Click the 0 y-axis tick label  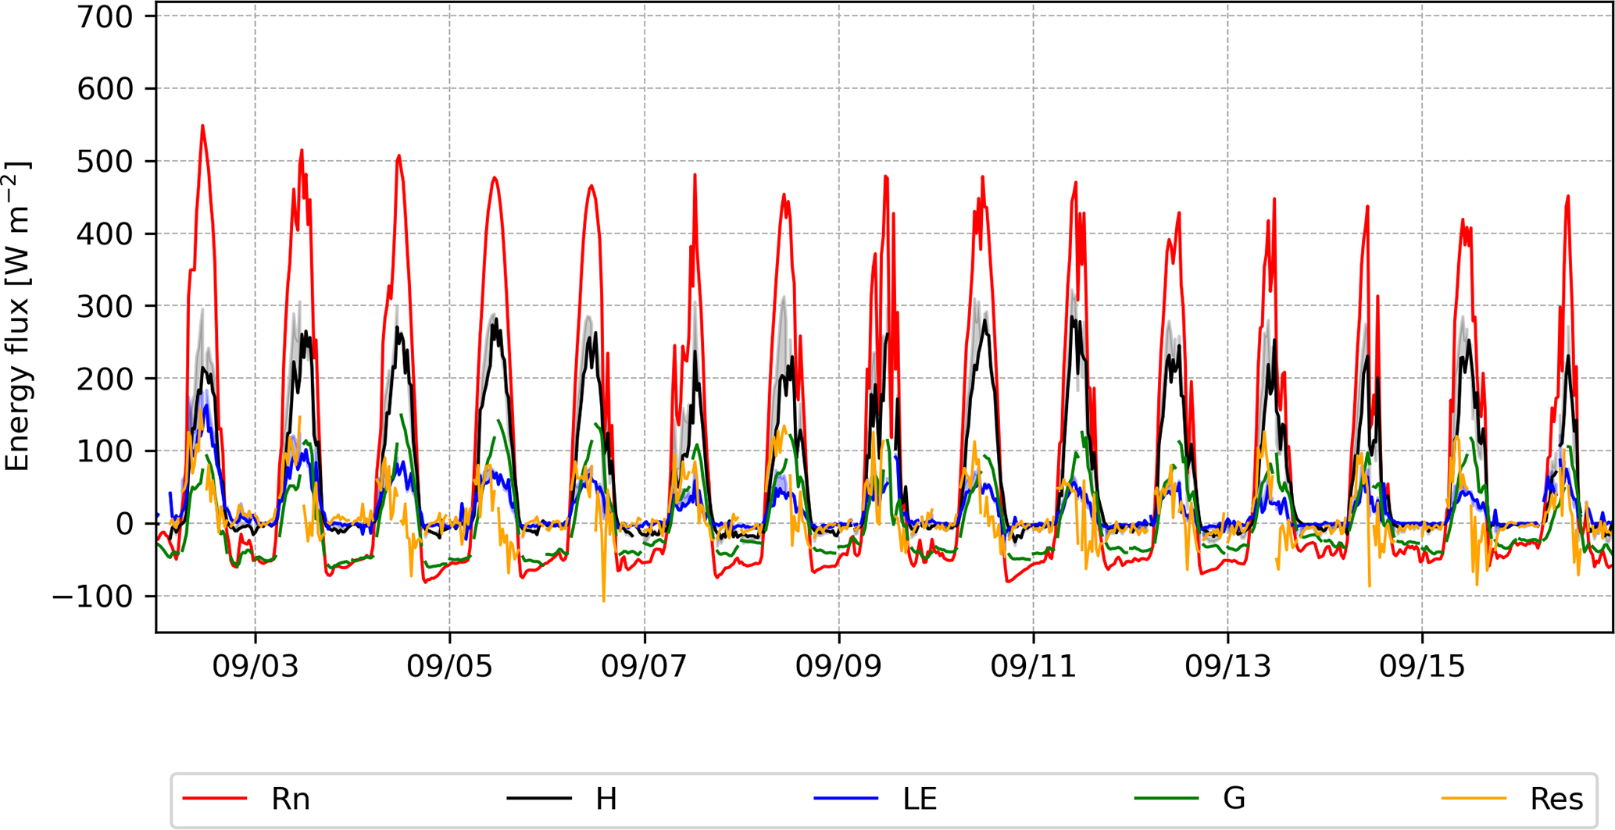[x=125, y=525]
